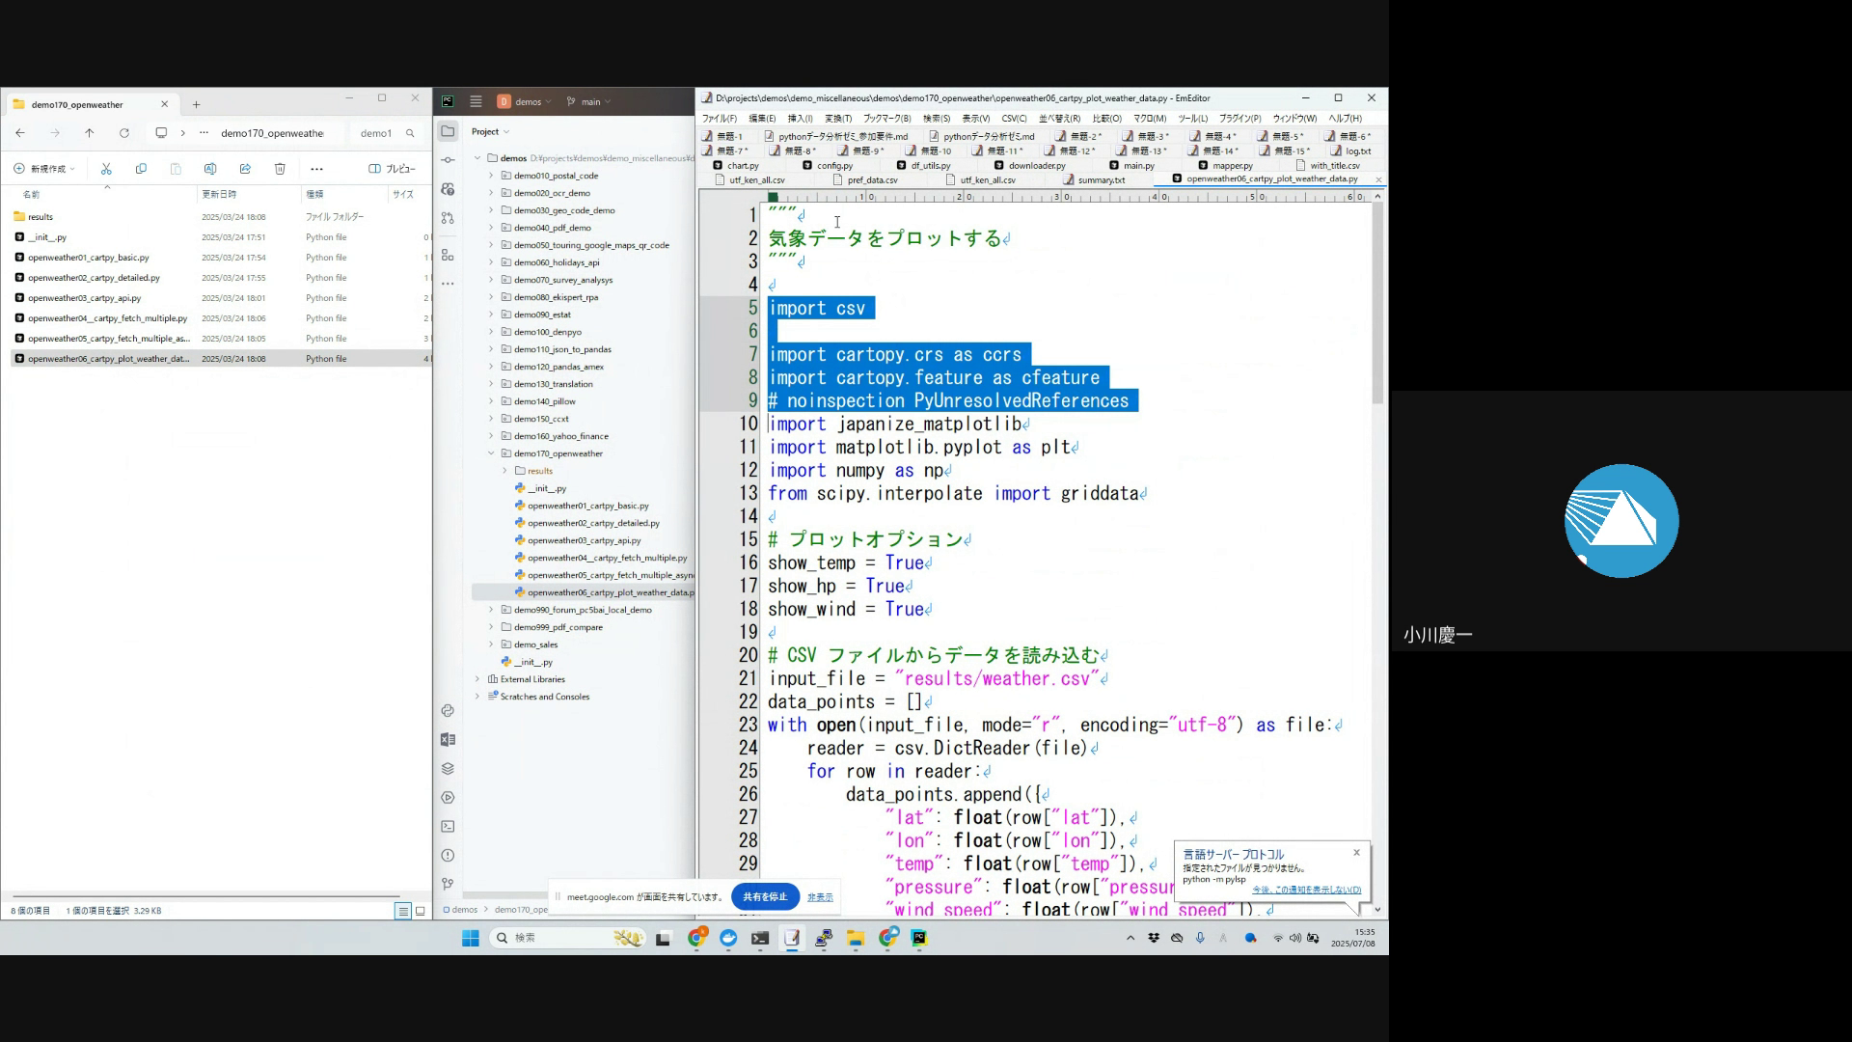Switch to the details view layout toggle
Screen dimensions: 1852x1042
(403, 911)
